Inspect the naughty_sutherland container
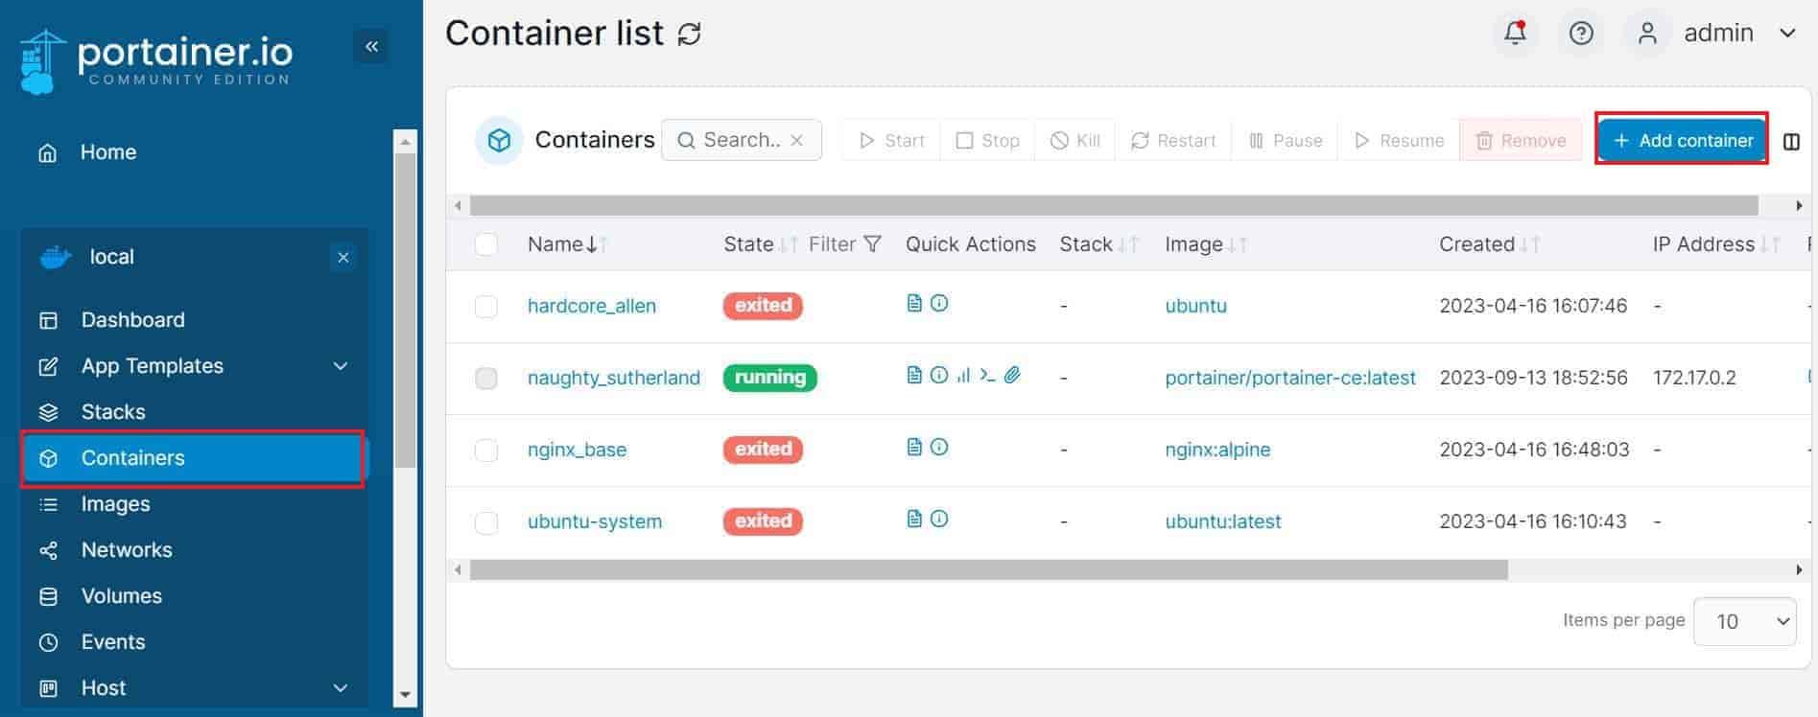Viewport: 1818px width, 717px height. click(939, 375)
